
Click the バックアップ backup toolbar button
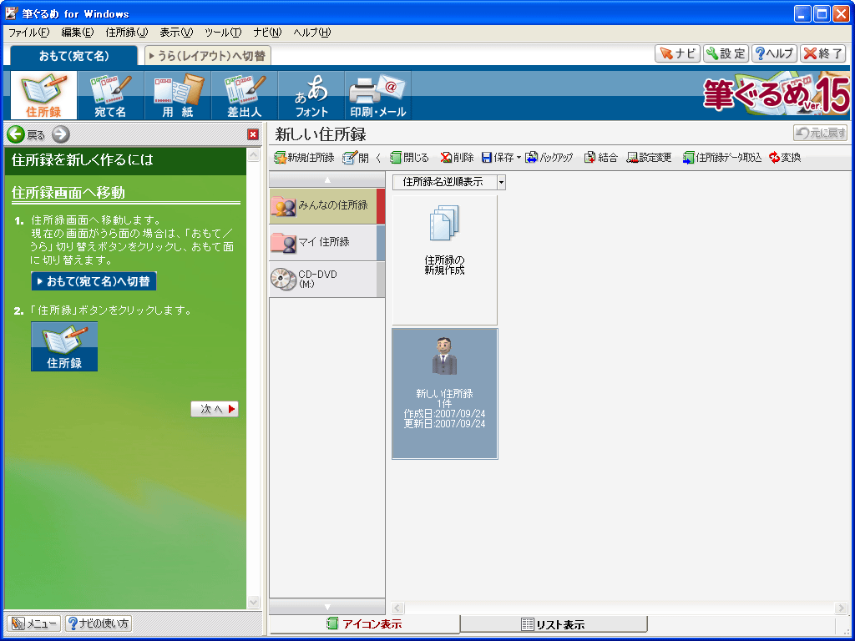click(549, 158)
